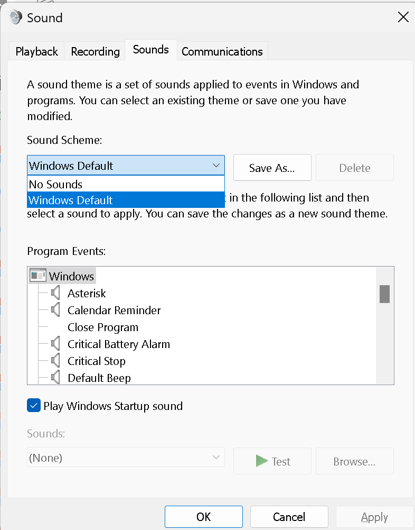Select the Close Program event
This screenshot has width=415, height=530.
[103, 327]
